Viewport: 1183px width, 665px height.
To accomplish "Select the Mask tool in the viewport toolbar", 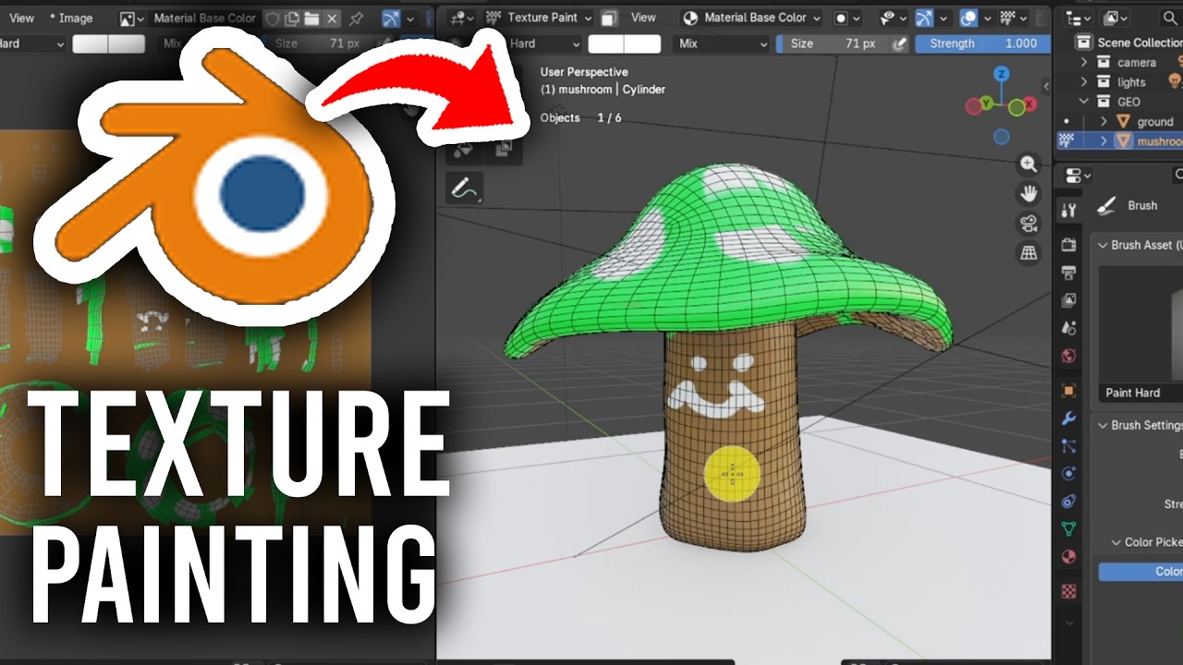I will pyautogui.click(x=504, y=148).
